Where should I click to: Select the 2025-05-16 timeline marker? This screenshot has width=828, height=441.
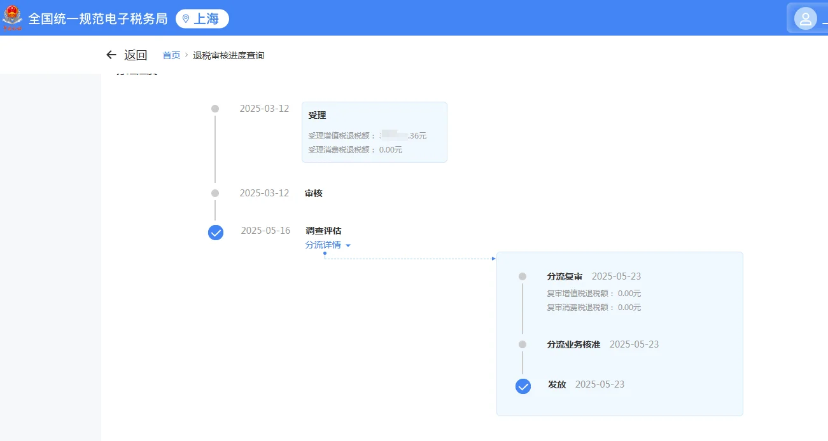click(x=265, y=231)
